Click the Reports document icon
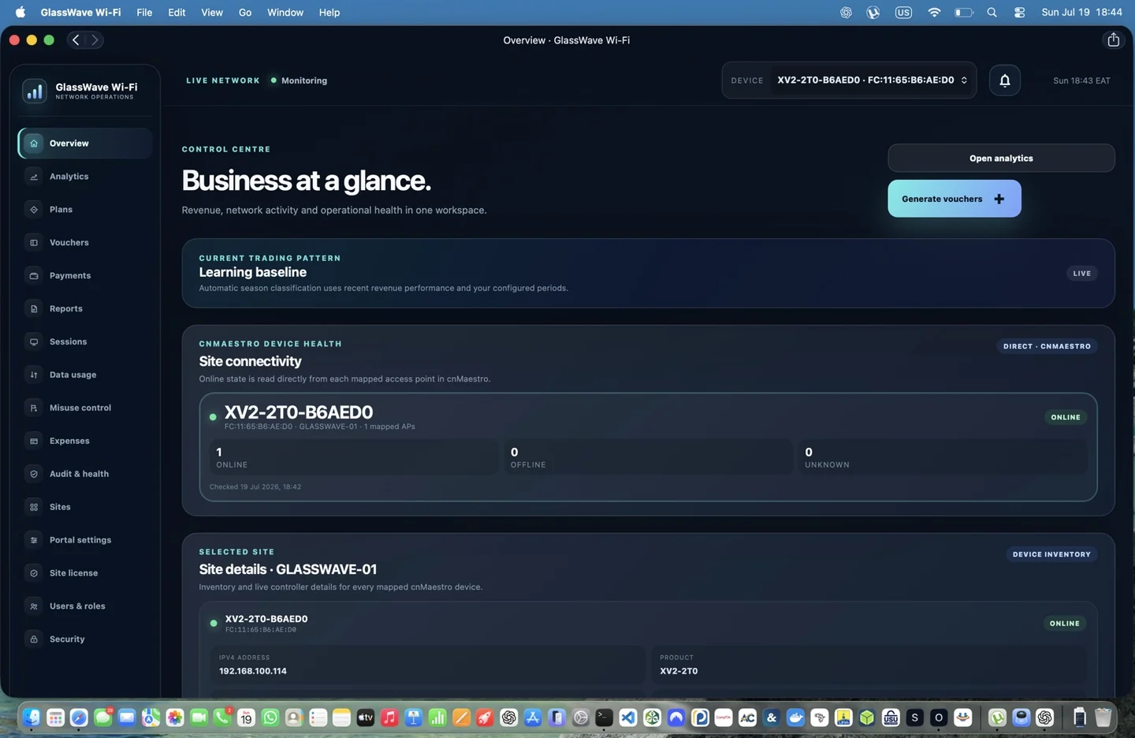 (34, 309)
